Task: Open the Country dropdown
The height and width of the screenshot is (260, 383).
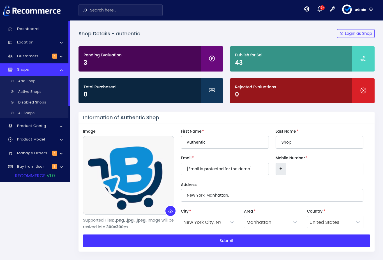Action: (x=335, y=222)
